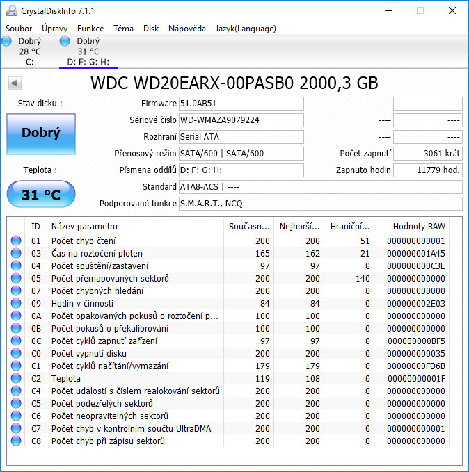Viewport: 469px width, 472px height.
Task: Click RAW value 000000000C3E
Action: 416,266
